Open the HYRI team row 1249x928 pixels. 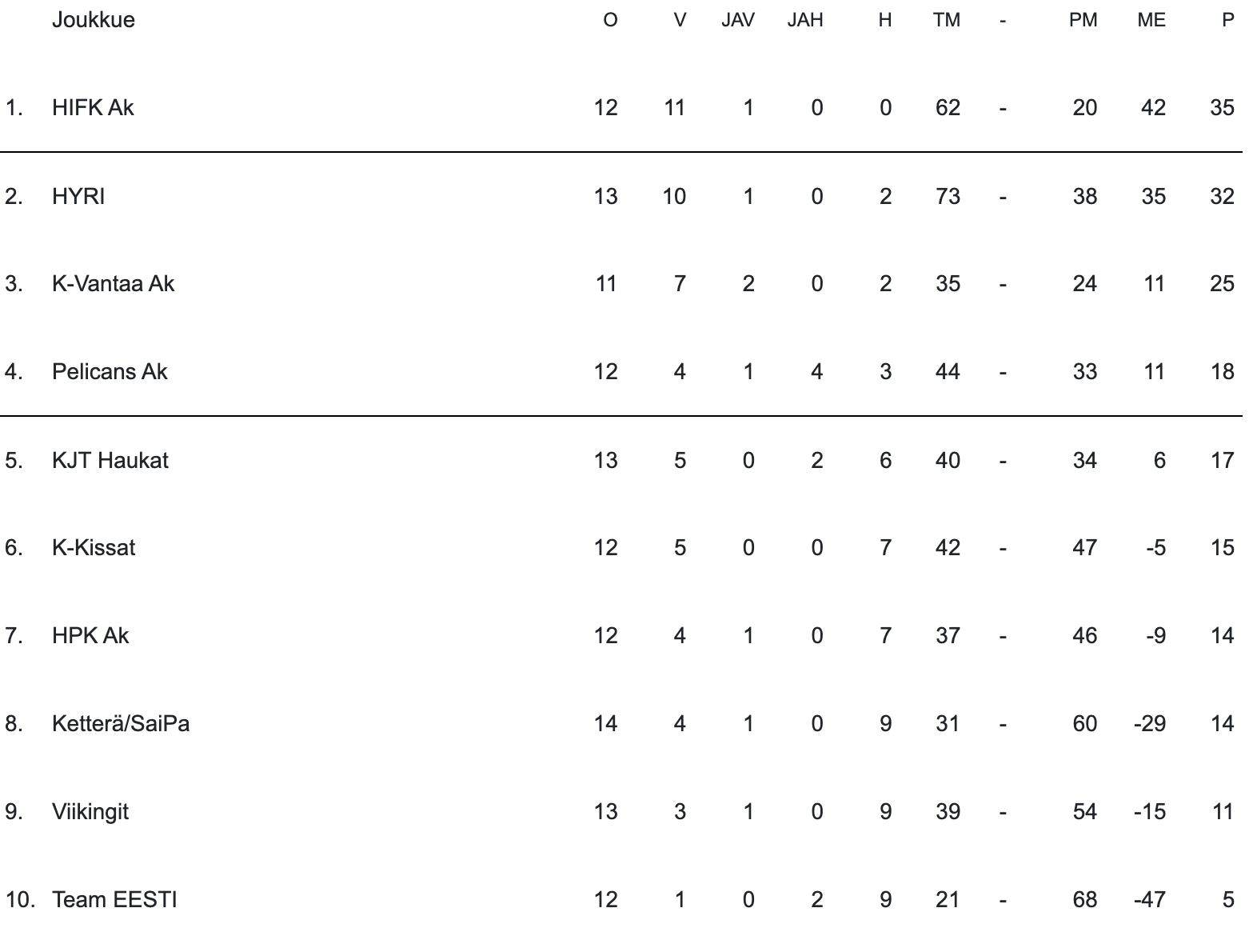(78, 196)
